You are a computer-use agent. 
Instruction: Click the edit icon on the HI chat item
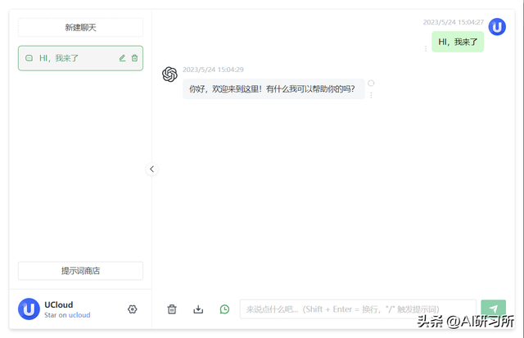122,58
